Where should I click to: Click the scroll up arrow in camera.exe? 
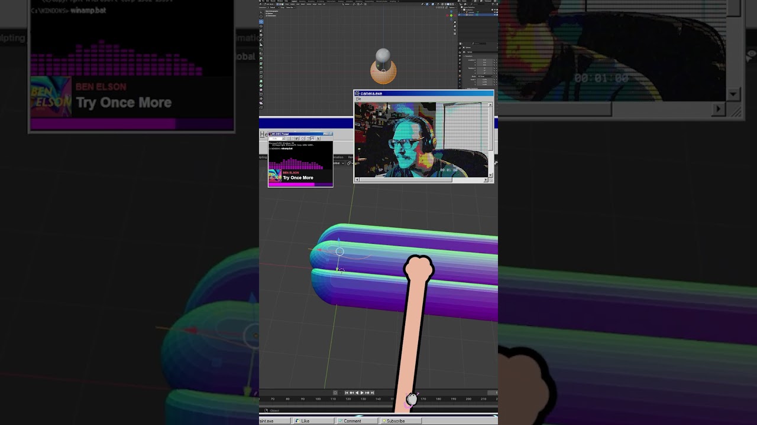(491, 105)
